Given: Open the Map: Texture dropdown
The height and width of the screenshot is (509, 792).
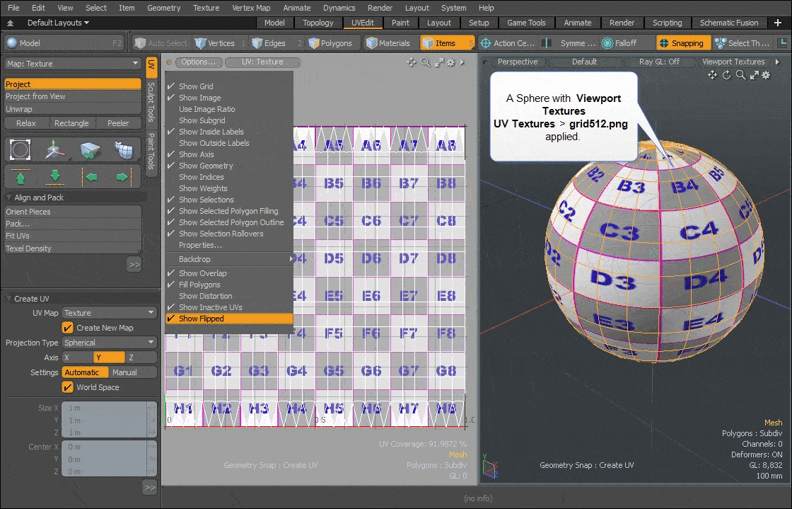Looking at the screenshot, I should 73,64.
